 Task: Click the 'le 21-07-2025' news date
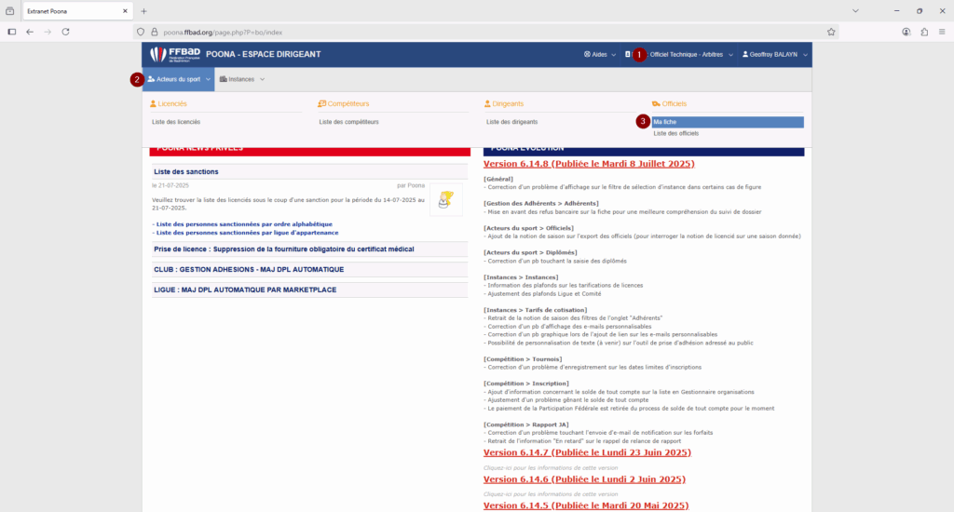(x=170, y=185)
